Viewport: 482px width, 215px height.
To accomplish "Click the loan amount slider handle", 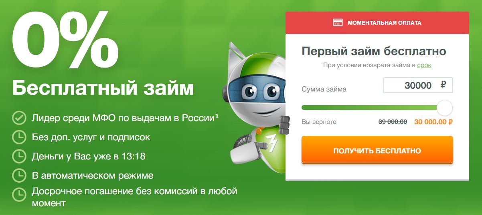I will [444, 108].
